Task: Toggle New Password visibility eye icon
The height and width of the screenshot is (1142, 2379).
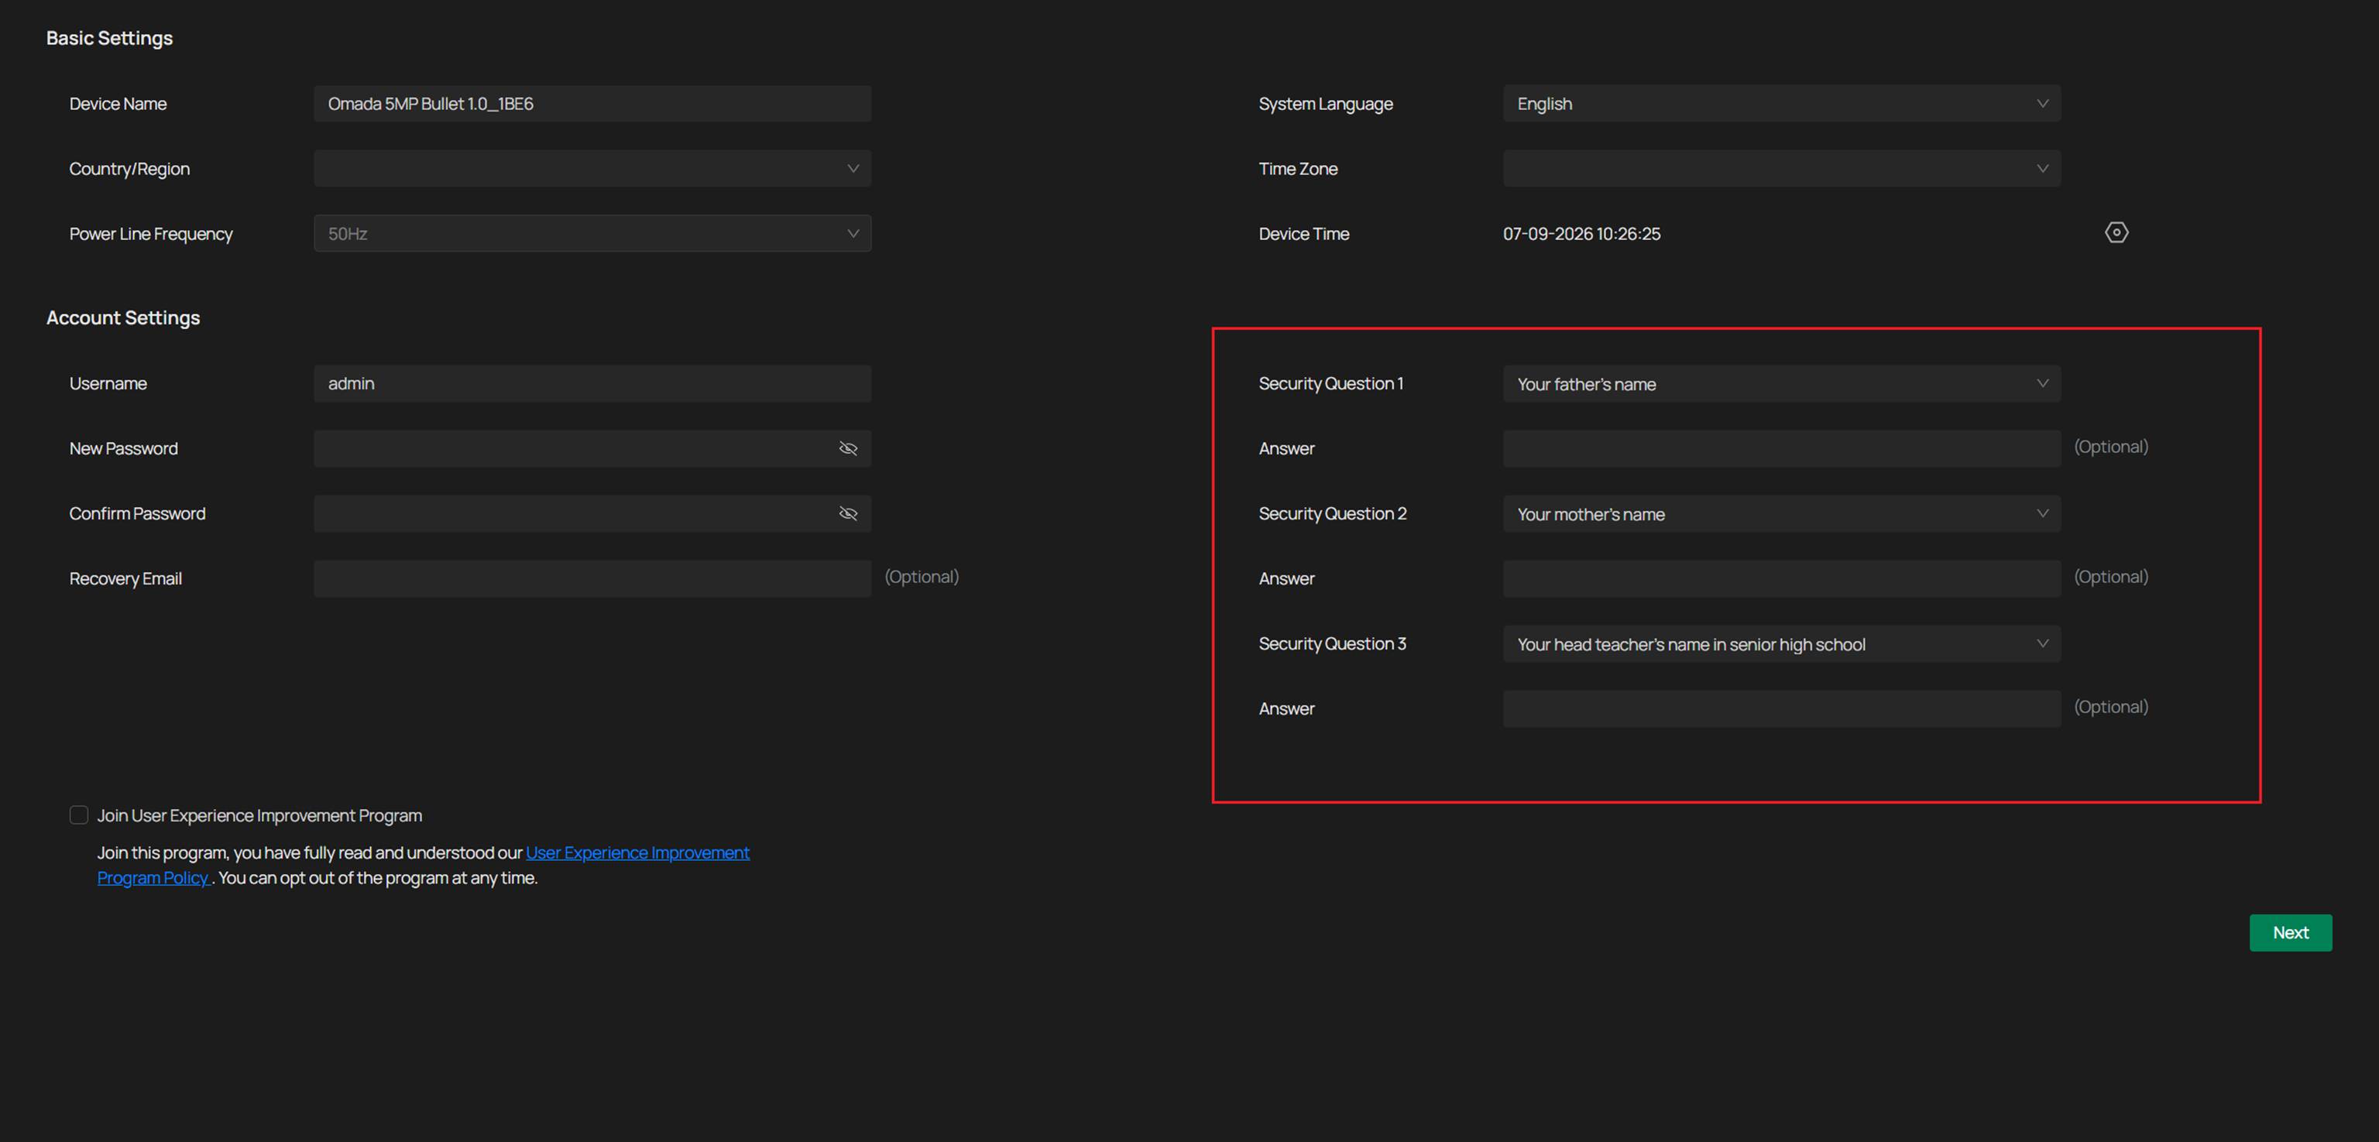Action: click(x=848, y=449)
